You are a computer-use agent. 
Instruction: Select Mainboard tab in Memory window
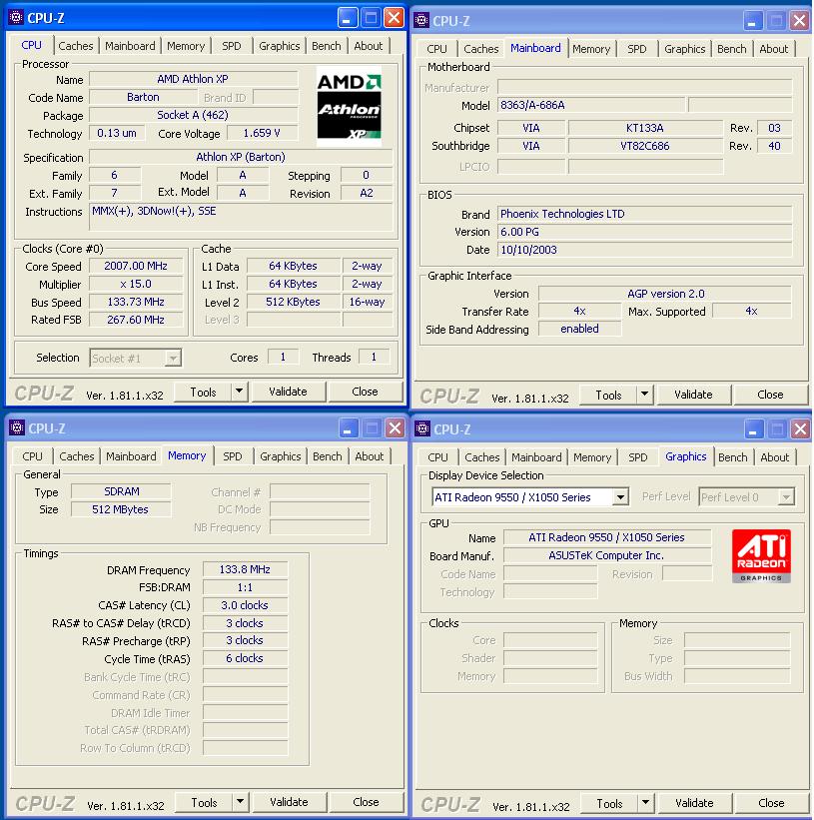pyautogui.click(x=131, y=456)
